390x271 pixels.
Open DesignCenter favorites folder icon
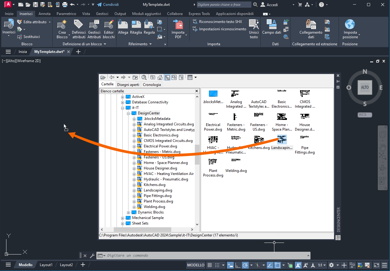click(153, 77)
